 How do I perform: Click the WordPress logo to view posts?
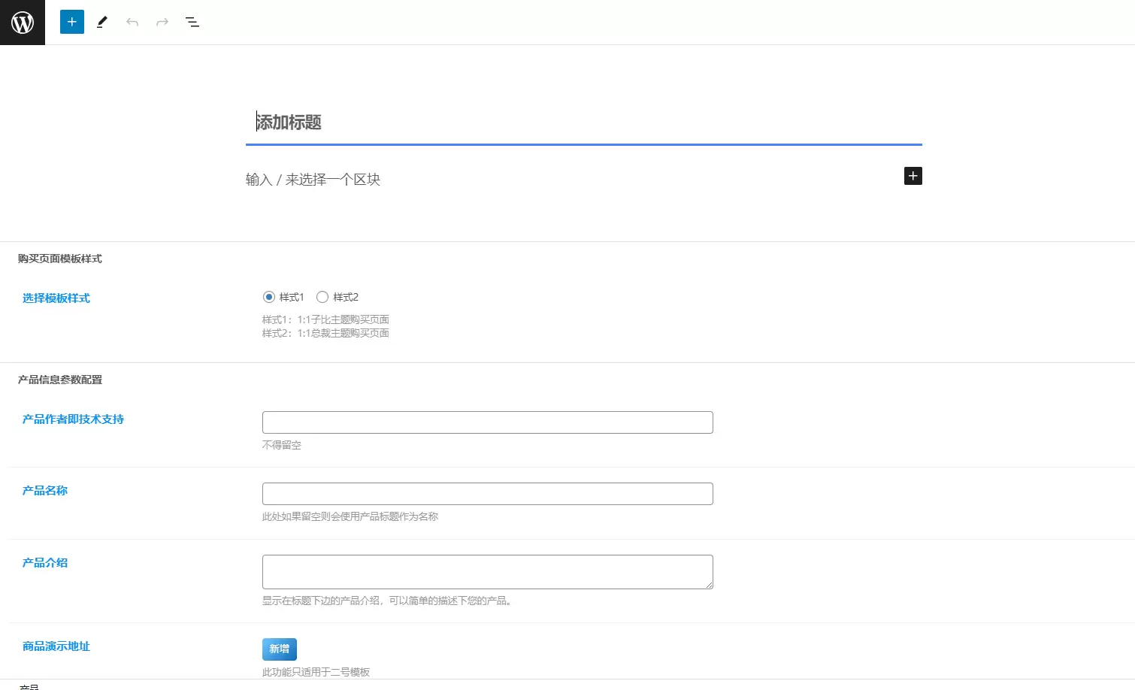coord(23,23)
